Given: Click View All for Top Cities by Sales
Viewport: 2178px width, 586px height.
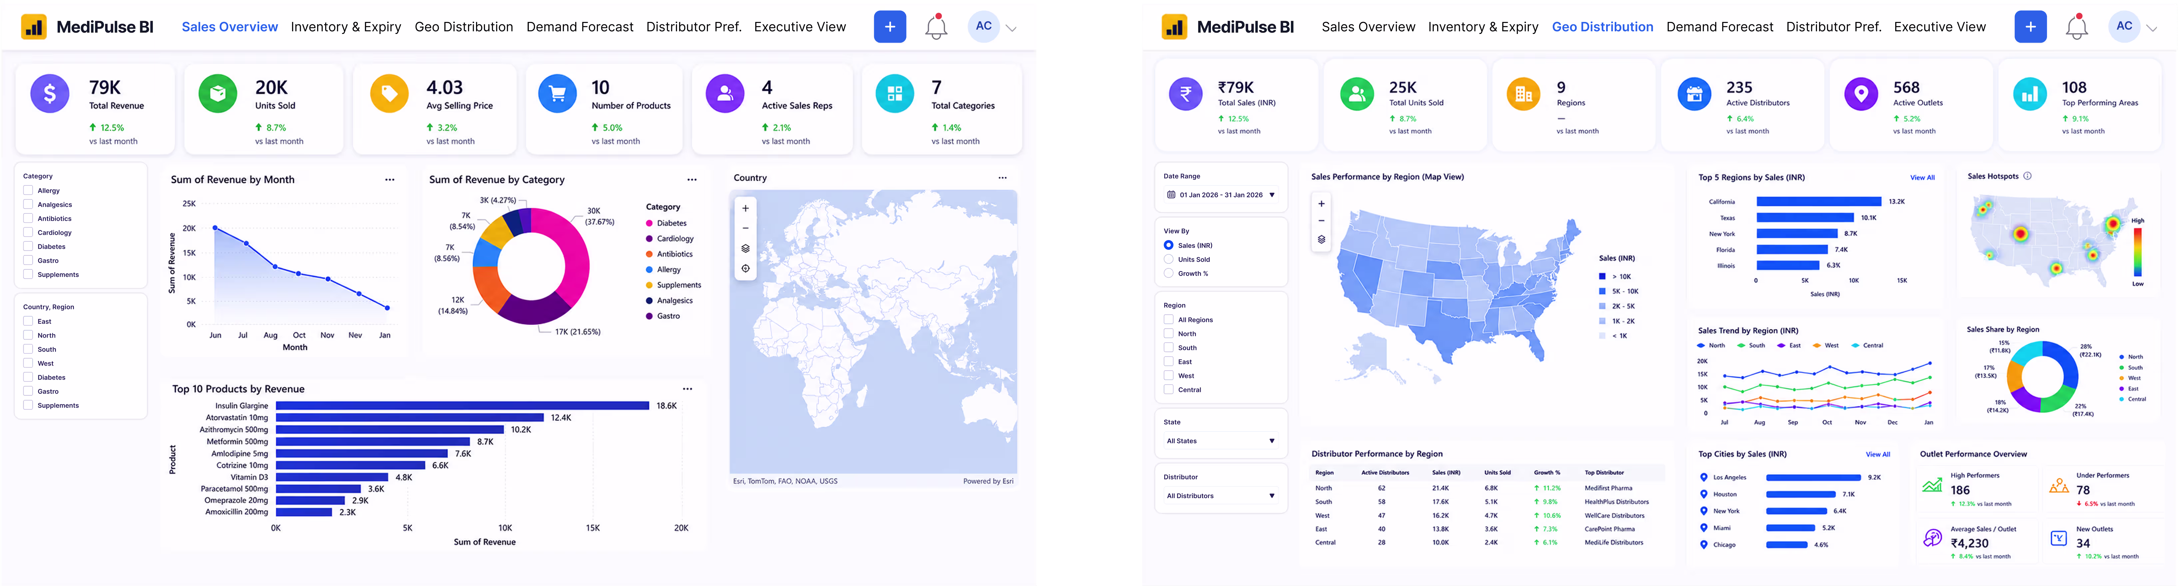Looking at the screenshot, I should (x=1878, y=454).
